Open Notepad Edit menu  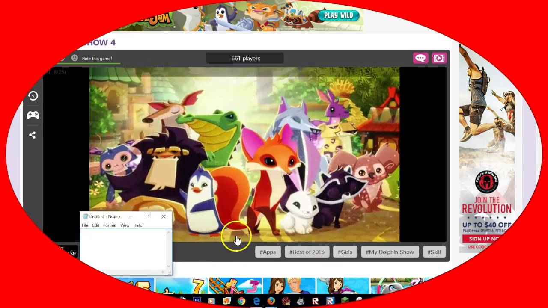click(x=96, y=225)
